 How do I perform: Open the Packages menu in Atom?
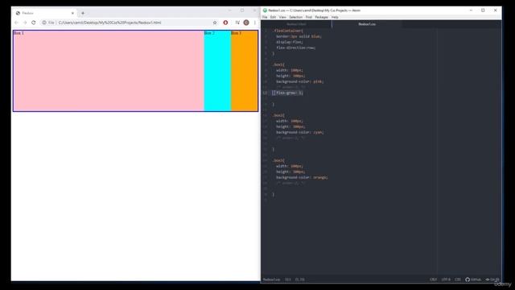click(x=322, y=17)
